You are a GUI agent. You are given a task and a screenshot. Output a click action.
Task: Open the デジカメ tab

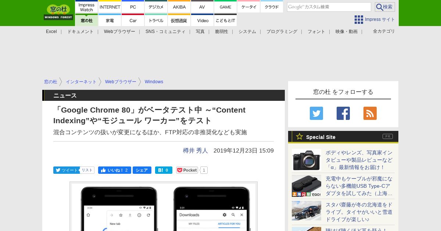156,7
